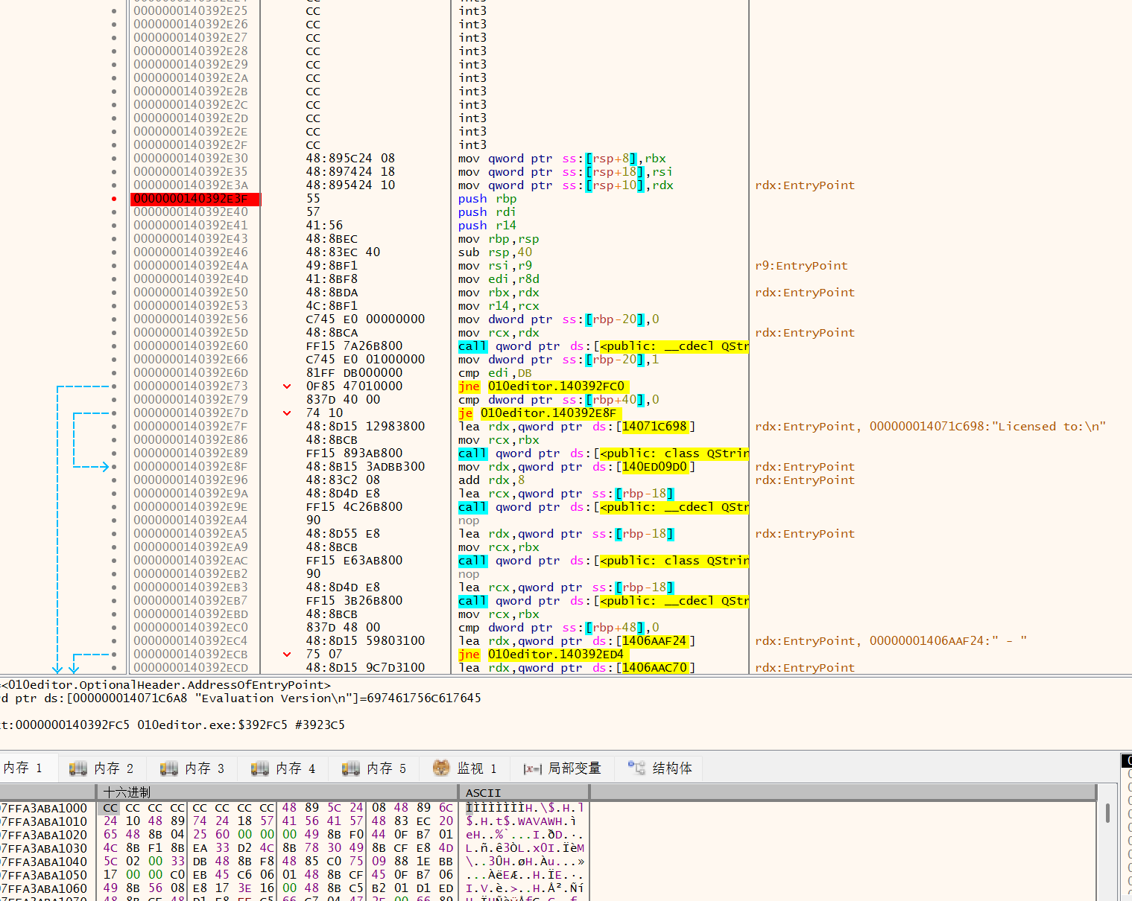Click red jump chevron at 140392ECB

click(287, 655)
